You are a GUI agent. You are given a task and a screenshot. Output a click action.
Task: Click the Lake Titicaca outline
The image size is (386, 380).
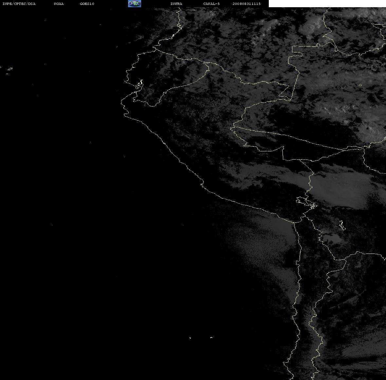tap(307, 202)
